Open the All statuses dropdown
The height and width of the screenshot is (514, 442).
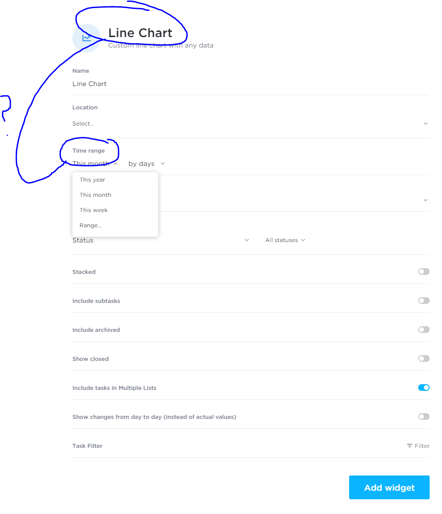[x=285, y=240]
